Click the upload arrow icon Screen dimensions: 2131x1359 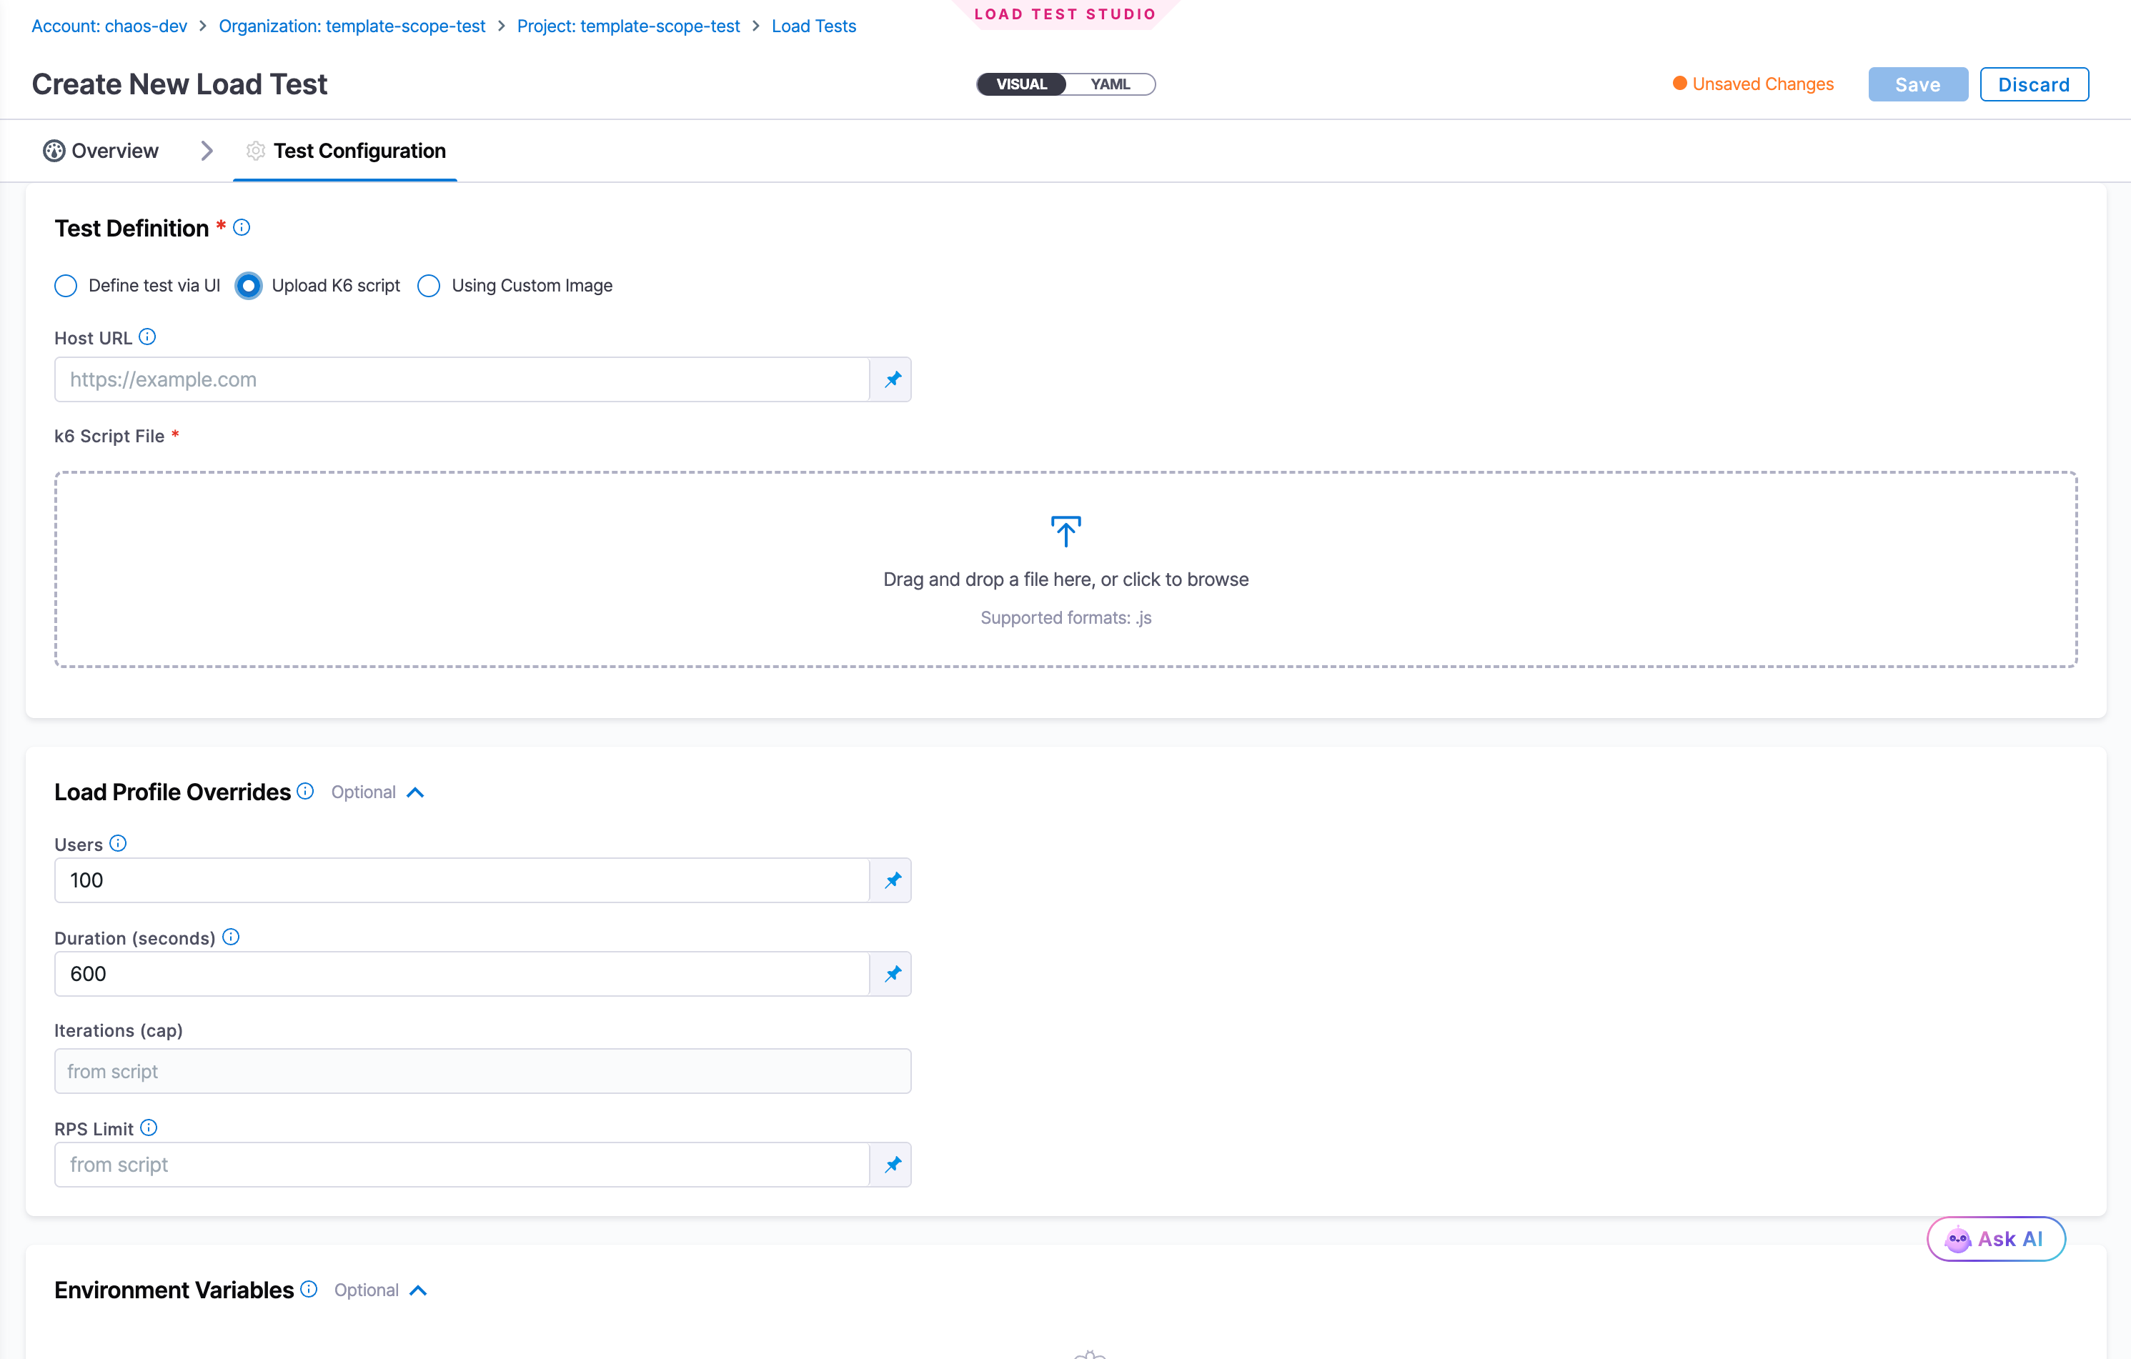[x=1065, y=531]
